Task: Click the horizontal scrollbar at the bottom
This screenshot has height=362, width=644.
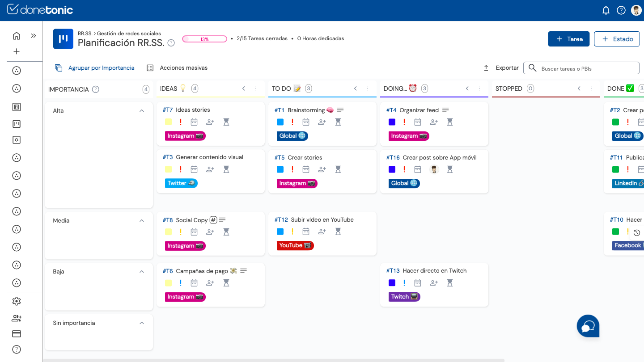Action: click(x=274, y=360)
